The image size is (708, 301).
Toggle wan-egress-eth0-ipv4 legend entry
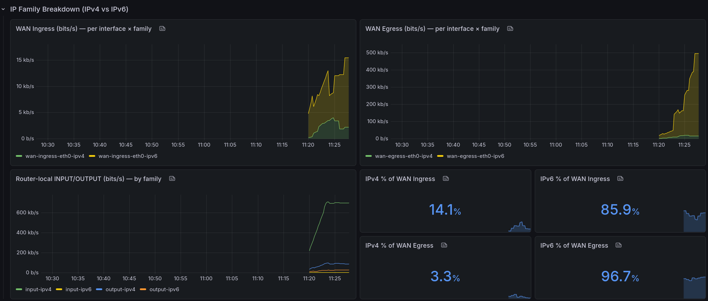coord(404,156)
